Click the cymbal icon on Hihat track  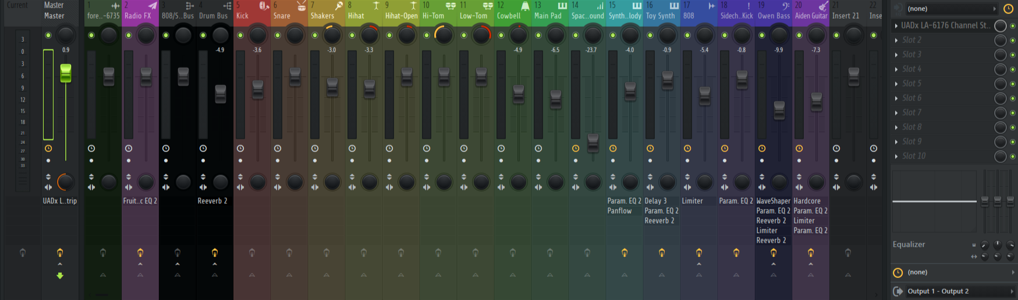tap(376, 6)
